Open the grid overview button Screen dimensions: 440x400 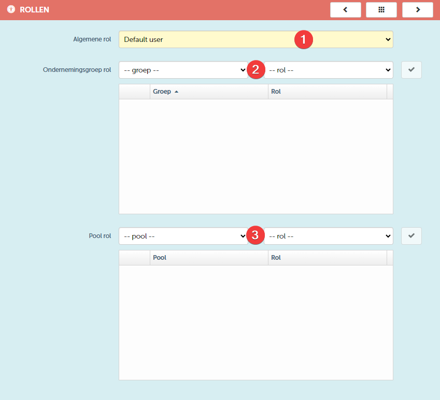(381, 10)
